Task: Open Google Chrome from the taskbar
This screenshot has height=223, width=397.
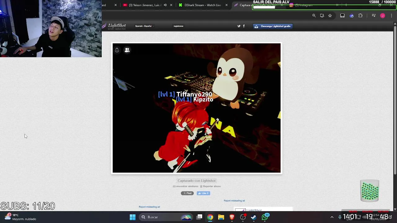Action: click(210, 217)
